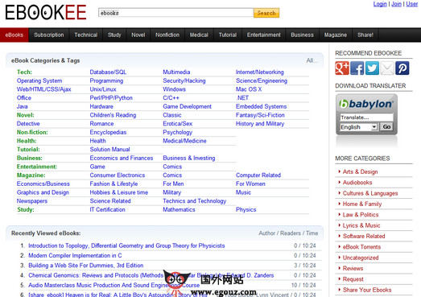Select the Magazine navigation tab
421x297 pixels.
pos(336,35)
